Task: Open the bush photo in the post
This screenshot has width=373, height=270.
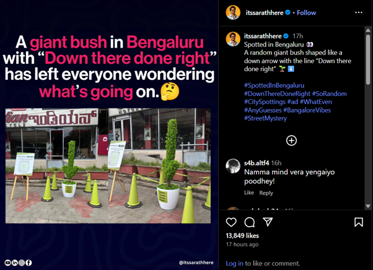Action: [108, 166]
